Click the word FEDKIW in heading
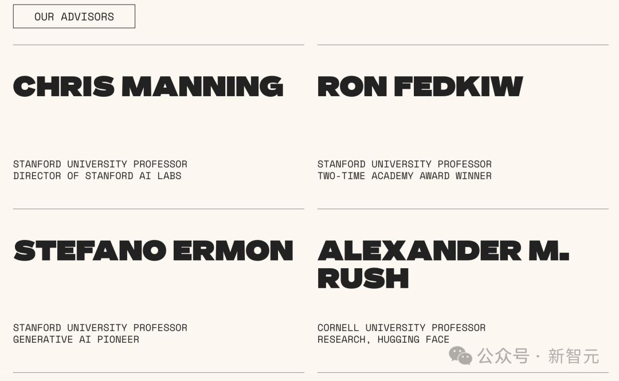Viewport: 619px width, 381px height. pos(459,86)
